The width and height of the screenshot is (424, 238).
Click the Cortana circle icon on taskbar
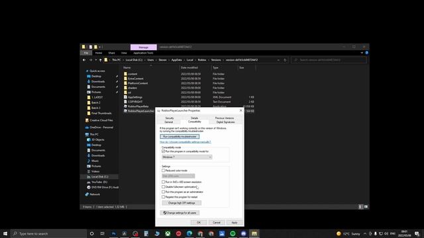pos(91,233)
